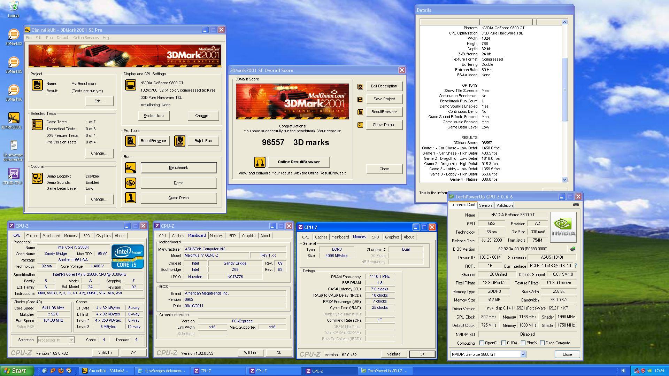Screen dimensions: 669x376
Task: Click the Online ResultBrowser button
Action: (x=299, y=162)
